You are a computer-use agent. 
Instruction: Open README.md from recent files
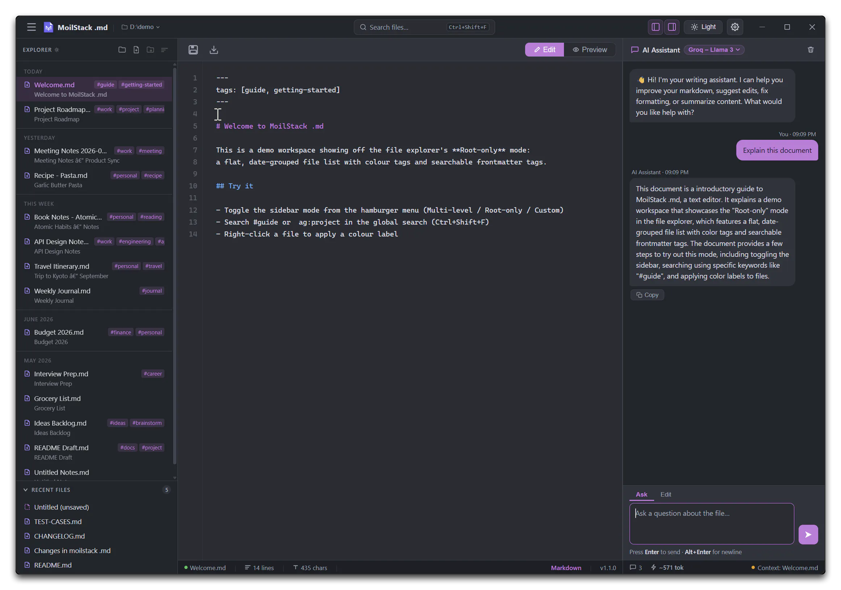[x=97, y=565]
